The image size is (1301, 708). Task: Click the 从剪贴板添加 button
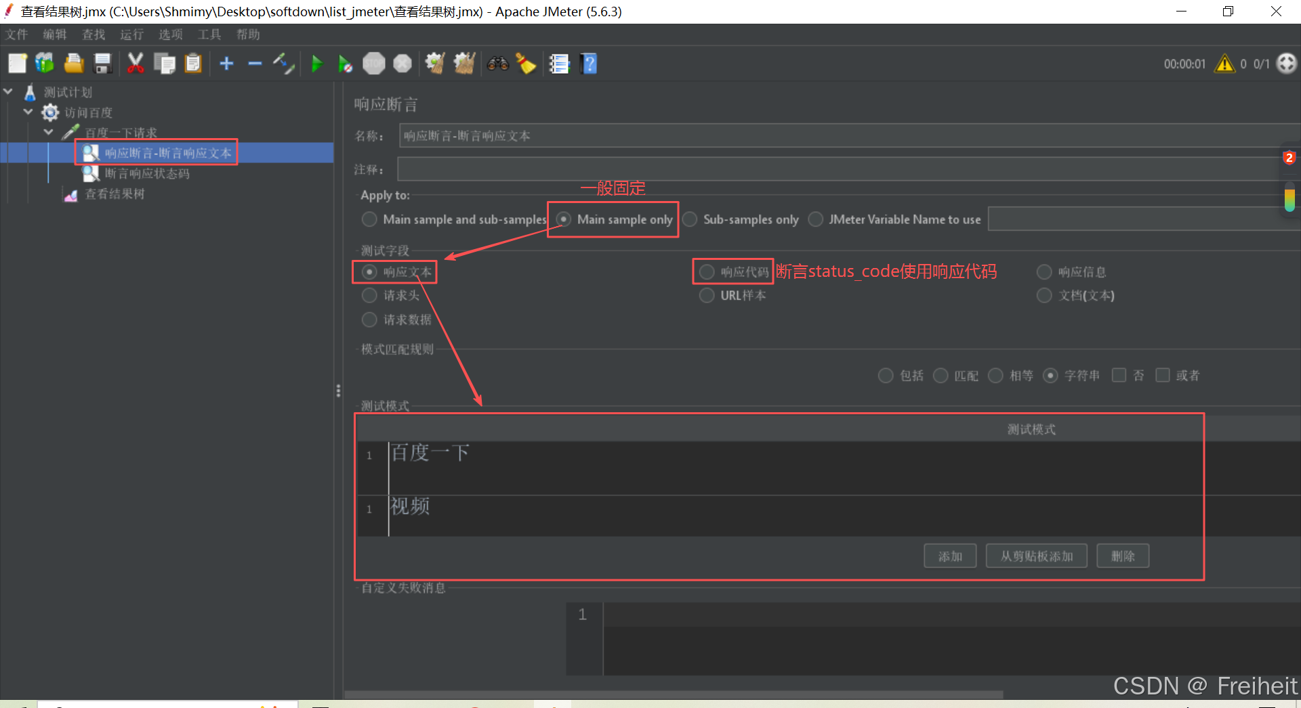coord(1036,556)
